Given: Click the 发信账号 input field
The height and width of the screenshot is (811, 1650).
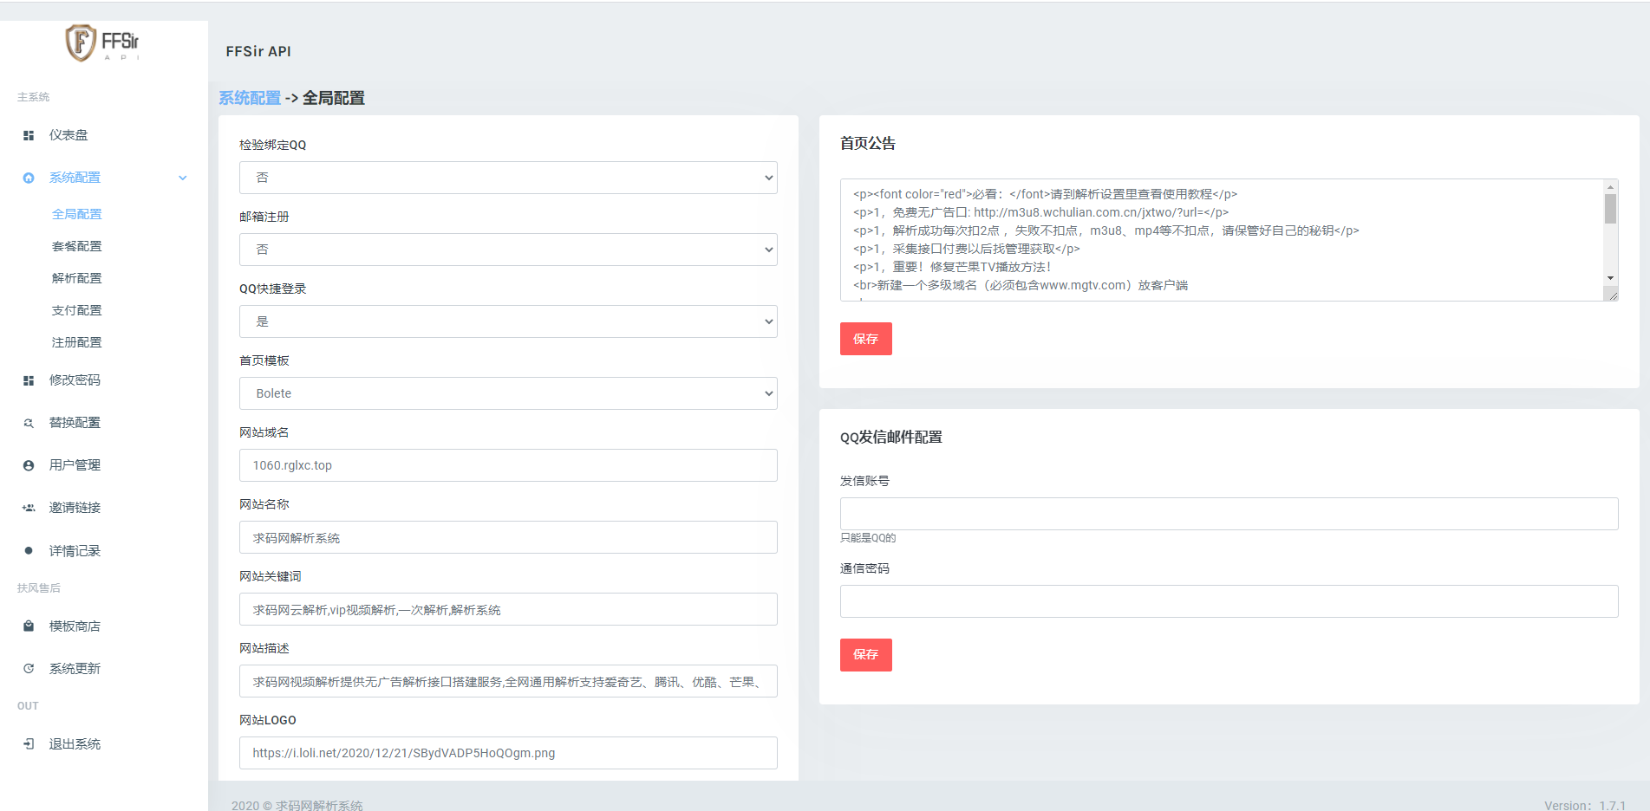Looking at the screenshot, I should point(1229,514).
